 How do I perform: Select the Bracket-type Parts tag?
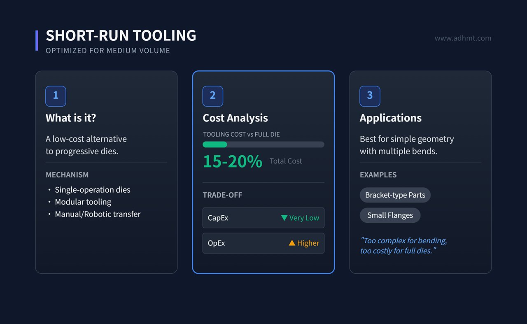coord(395,195)
